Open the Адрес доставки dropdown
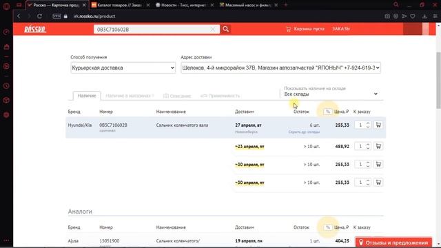Viewport: 441px width, 248px height. pyautogui.click(x=280, y=68)
